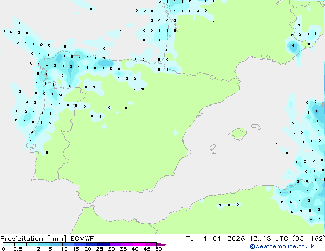Click the '15' legend scale label

pyautogui.click(x=76, y=249)
